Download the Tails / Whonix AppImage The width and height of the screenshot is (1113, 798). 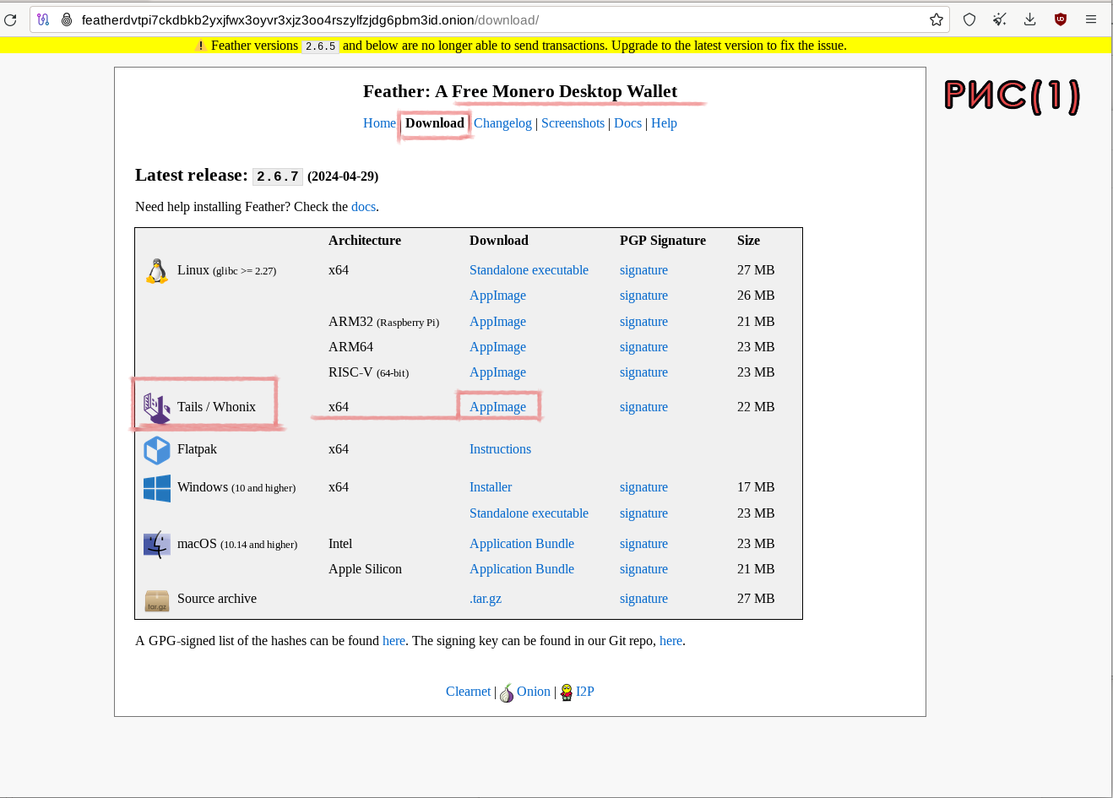click(497, 407)
